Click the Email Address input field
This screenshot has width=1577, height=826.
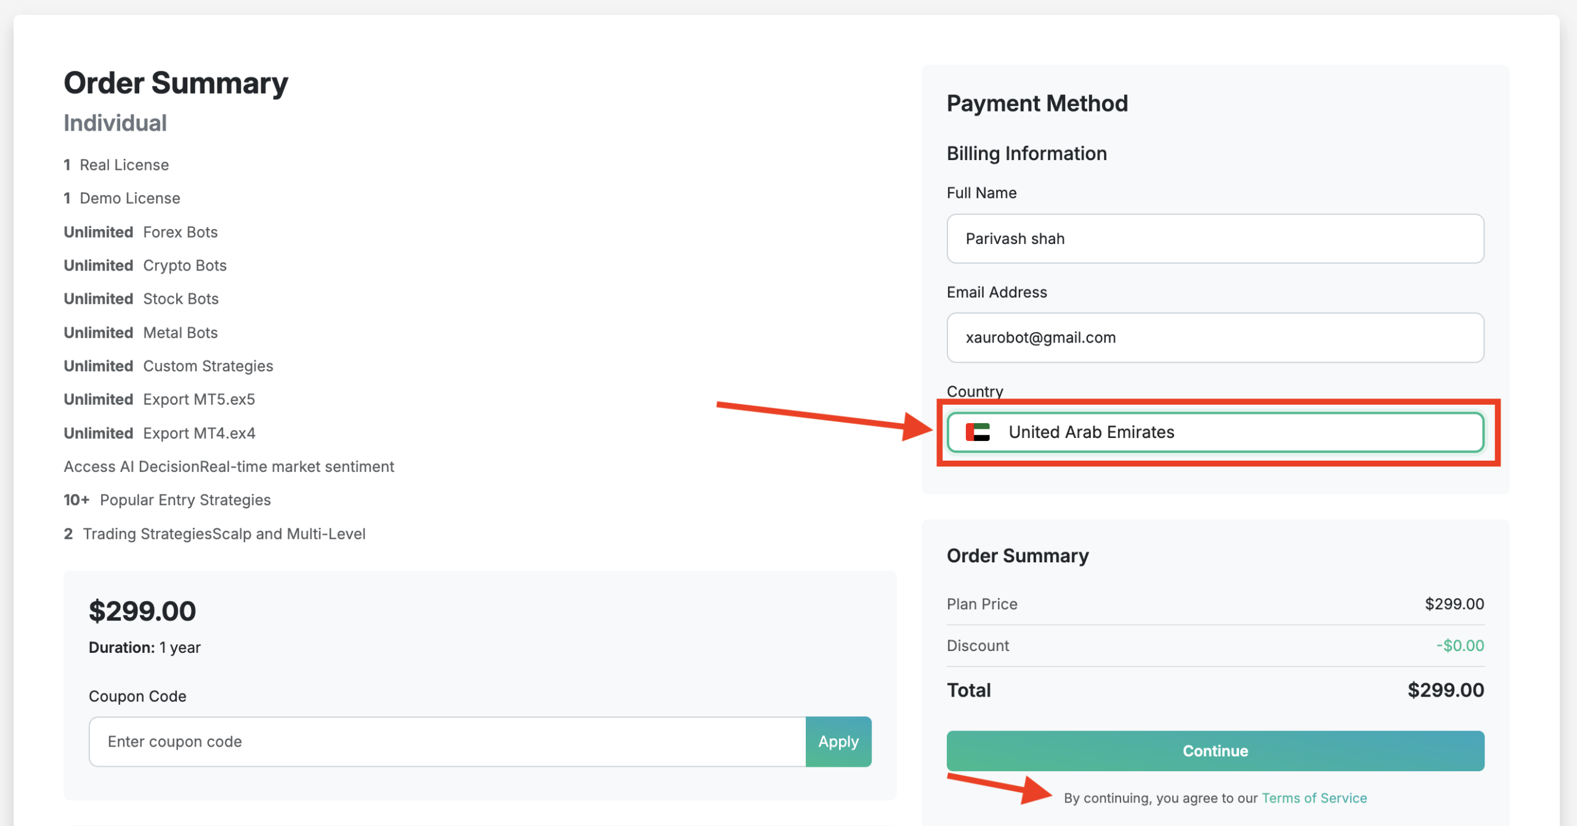pos(1215,338)
